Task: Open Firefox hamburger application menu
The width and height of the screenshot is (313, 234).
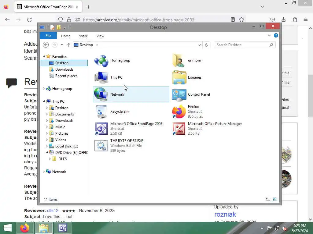Action: click(x=306, y=19)
